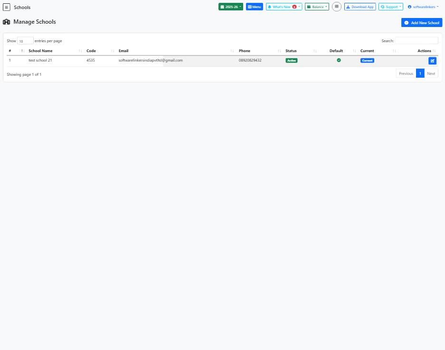Screen dimensions: 445x350
Task: Toggle sorting on the School Name column
Action: point(40,51)
